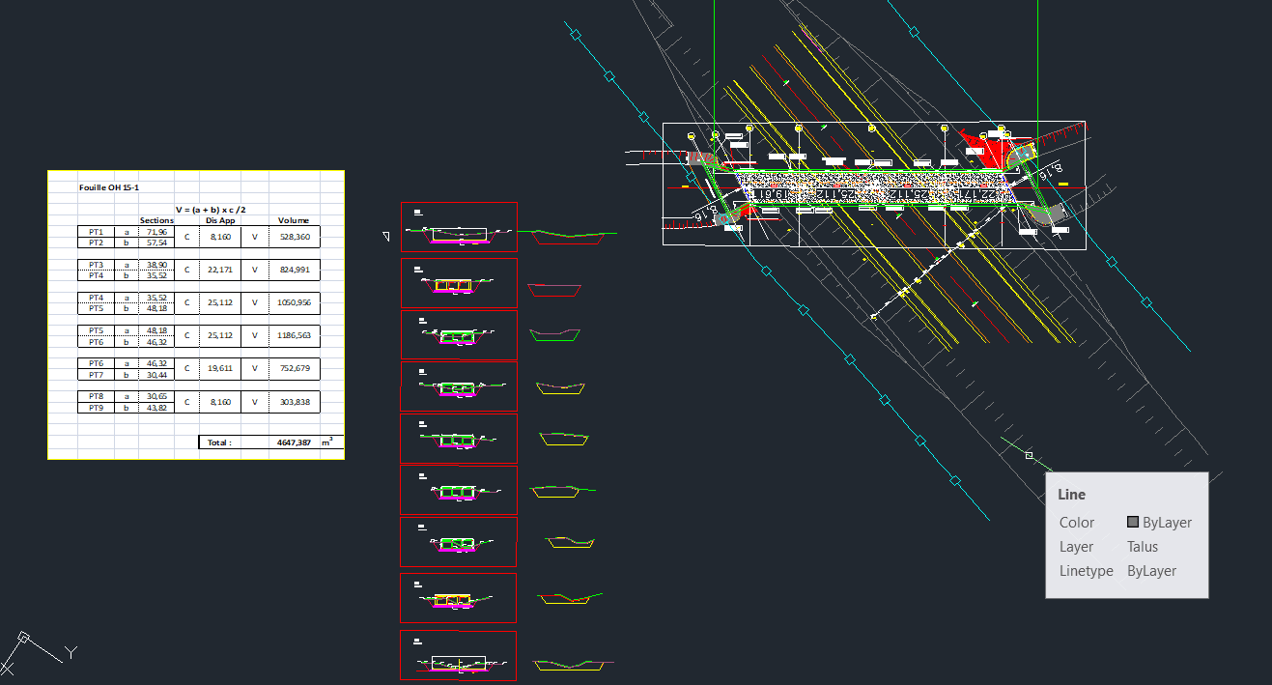Click the ByLayer color swatch in the Line tooltip
Screen dimensions: 1272x685
pyautogui.click(x=1133, y=523)
